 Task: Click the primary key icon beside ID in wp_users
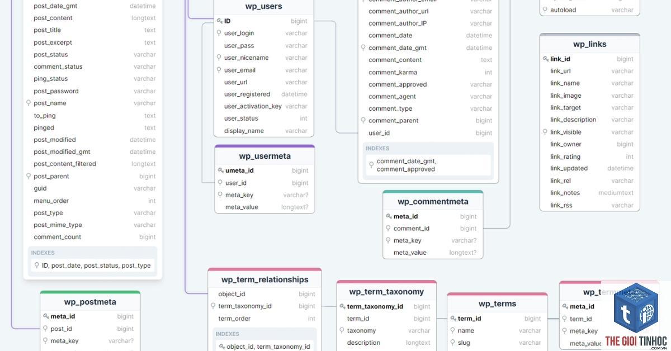[x=220, y=21]
